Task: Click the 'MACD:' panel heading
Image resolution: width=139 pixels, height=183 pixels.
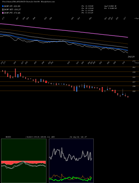Action: (x=8, y=137)
